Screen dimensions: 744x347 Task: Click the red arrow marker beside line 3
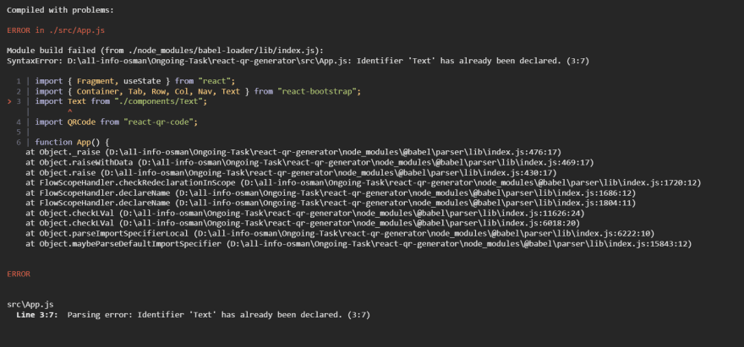pos(10,101)
